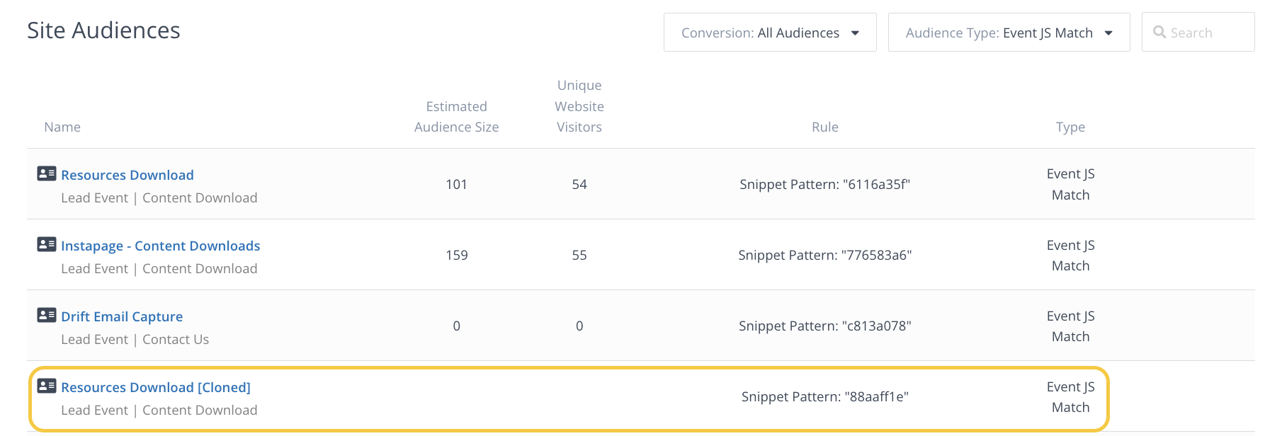Open the Instapage - Content Downloads audience

coord(160,246)
